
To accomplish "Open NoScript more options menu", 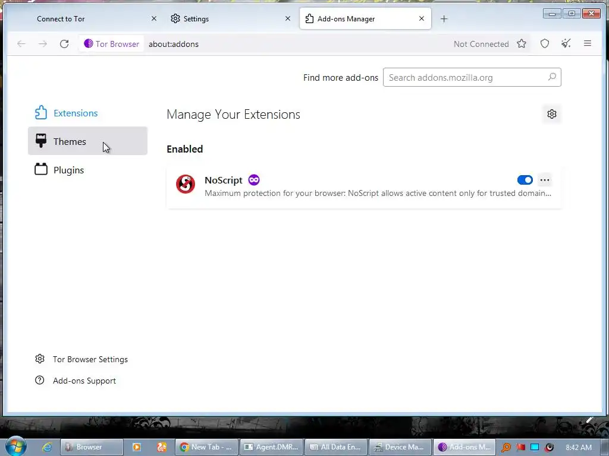I will (545, 180).
